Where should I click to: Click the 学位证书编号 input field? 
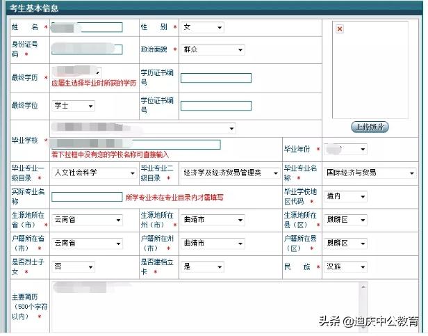216,106
